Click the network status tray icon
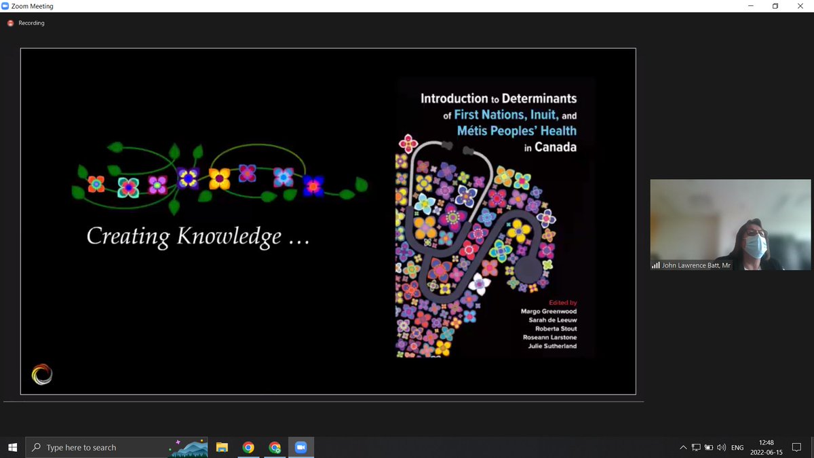Image resolution: width=814 pixels, height=458 pixels. [696, 447]
